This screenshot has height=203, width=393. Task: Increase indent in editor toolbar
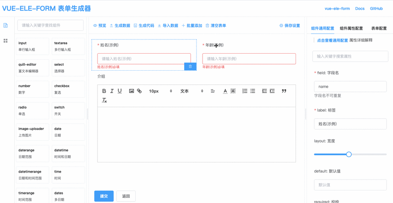[x=272, y=91]
